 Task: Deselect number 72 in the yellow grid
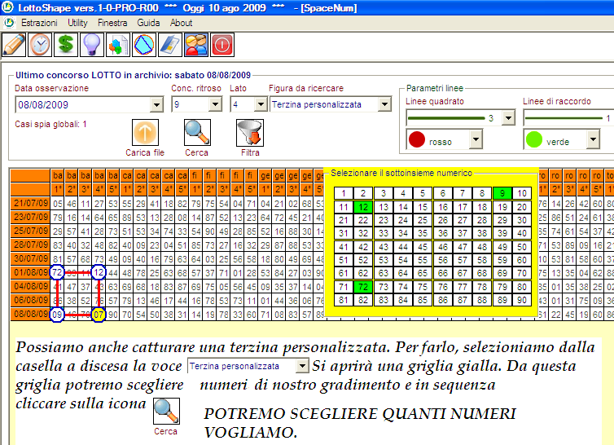click(x=363, y=287)
